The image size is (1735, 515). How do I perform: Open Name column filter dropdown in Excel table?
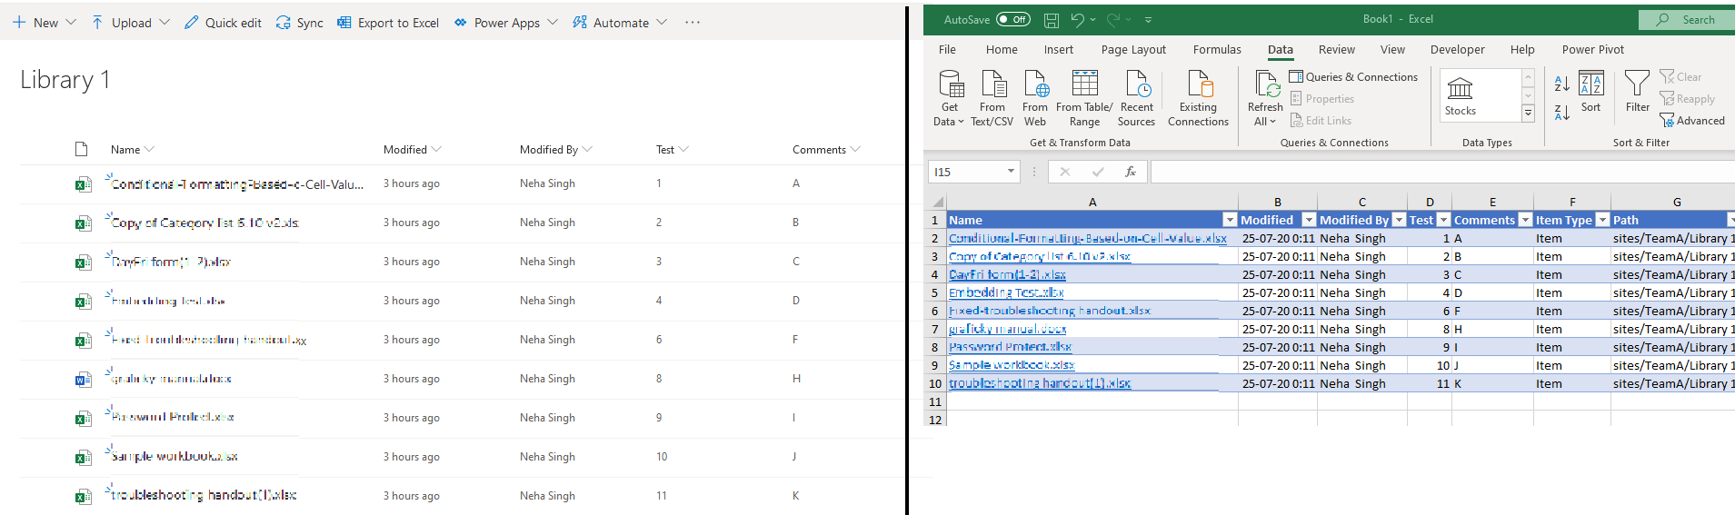pos(1229,220)
